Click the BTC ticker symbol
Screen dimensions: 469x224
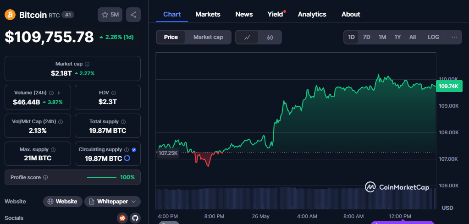pyautogui.click(x=54, y=15)
